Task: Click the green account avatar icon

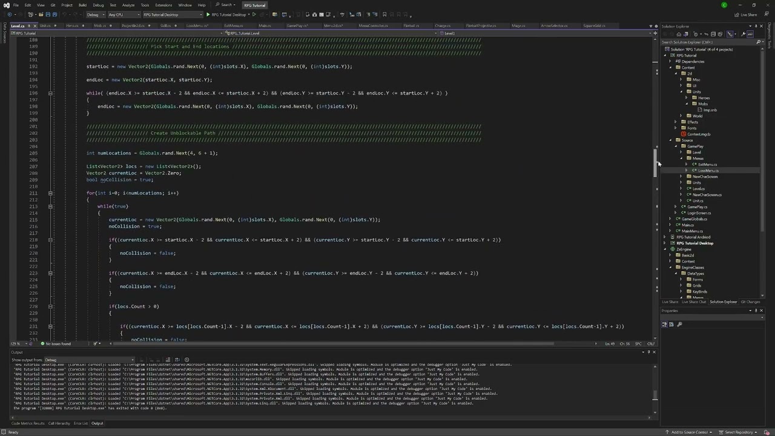Action: click(x=724, y=5)
